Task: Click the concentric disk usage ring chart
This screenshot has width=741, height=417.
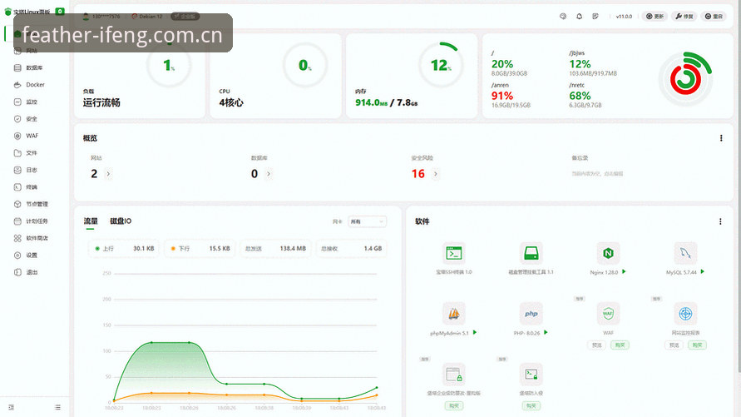Action: pos(685,78)
